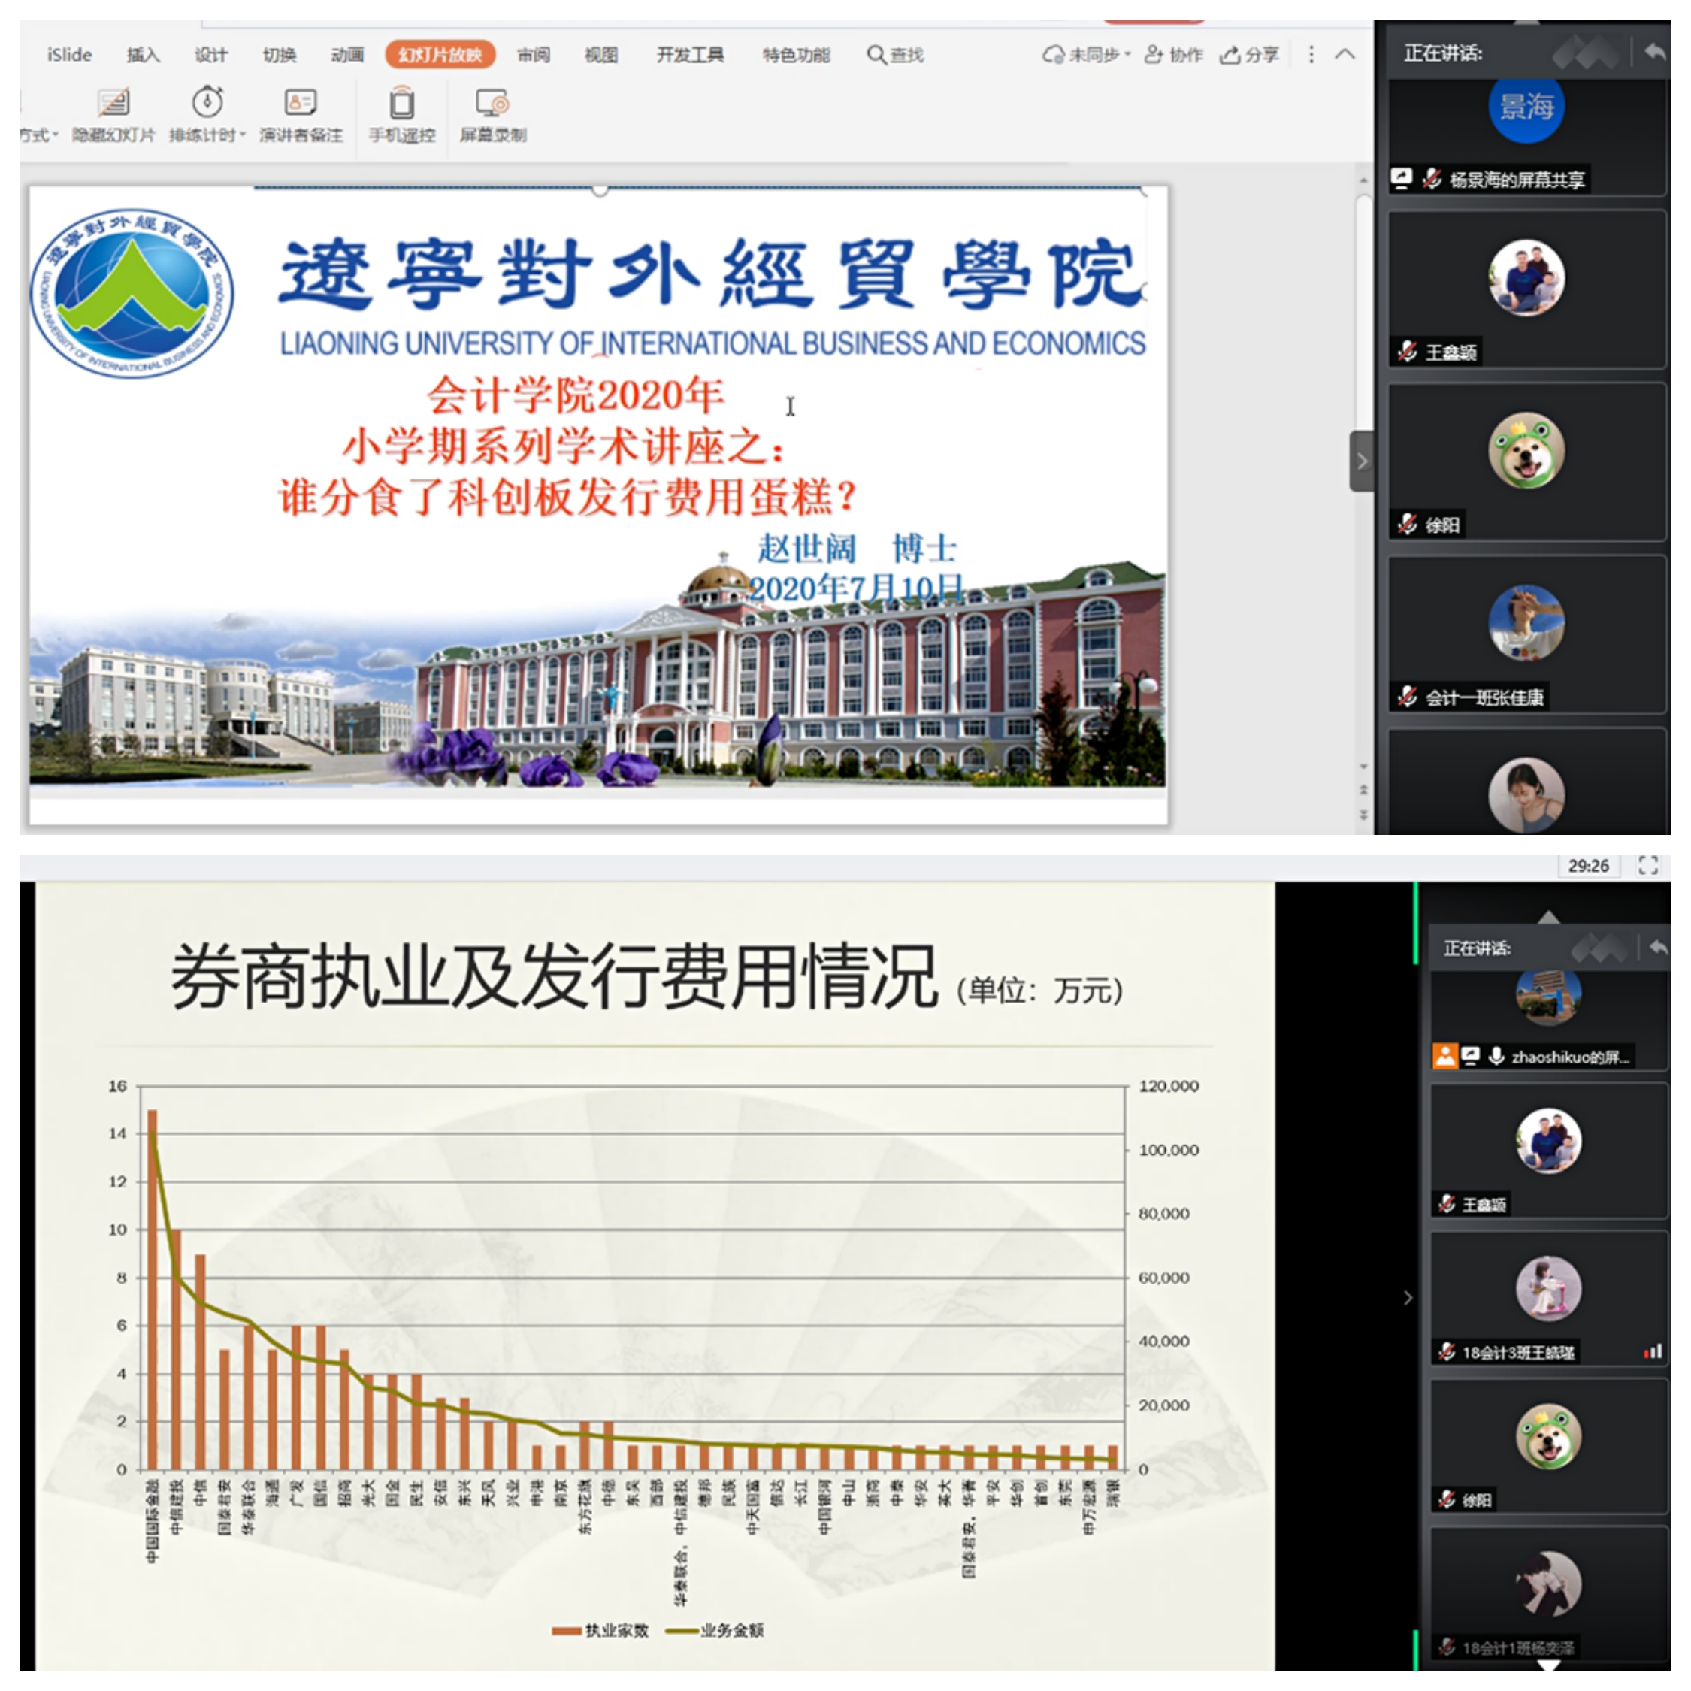Click the 协作 collaboration button

(x=1174, y=55)
